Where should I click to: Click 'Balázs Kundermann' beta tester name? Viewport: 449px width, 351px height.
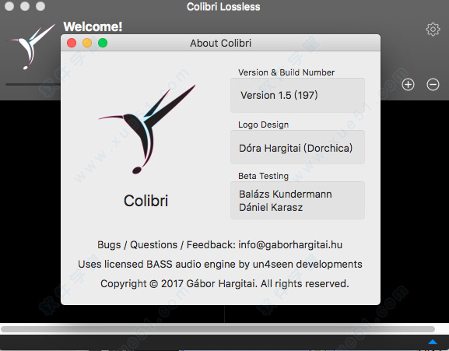click(286, 194)
